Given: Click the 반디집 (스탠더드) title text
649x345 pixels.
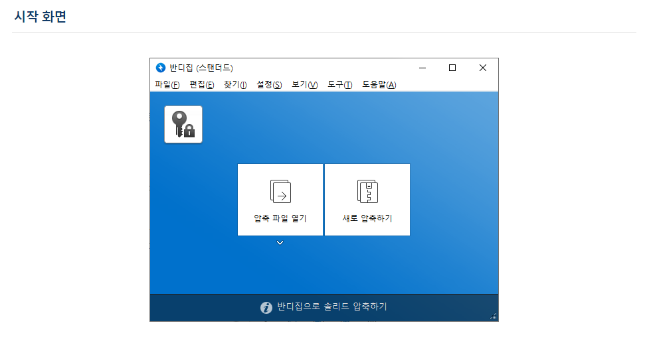Looking at the screenshot, I should tap(201, 68).
